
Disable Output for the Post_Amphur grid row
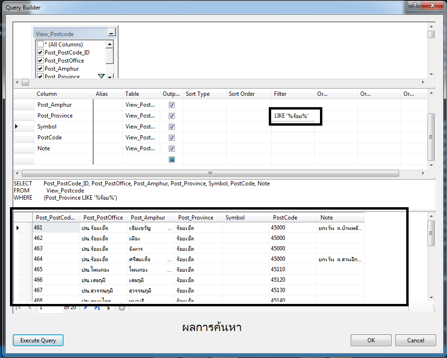pyautogui.click(x=172, y=105)
